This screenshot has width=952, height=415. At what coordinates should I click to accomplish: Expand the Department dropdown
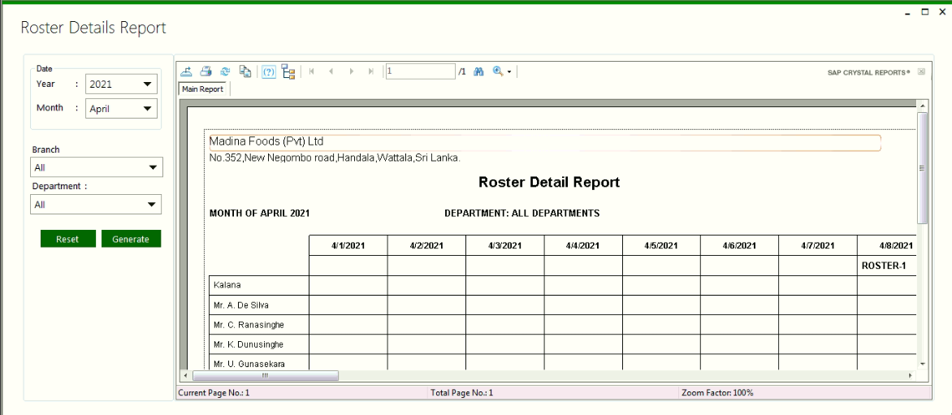click(x=97, y=205)
